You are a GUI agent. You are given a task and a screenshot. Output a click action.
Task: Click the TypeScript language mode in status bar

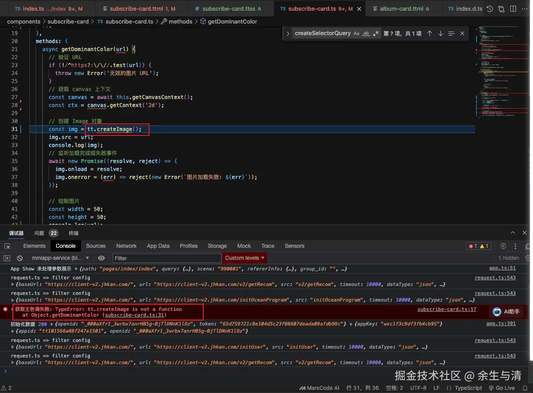[468, 388]
